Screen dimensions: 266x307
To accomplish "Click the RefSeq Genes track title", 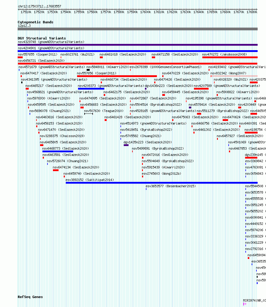I will point(30,297).
